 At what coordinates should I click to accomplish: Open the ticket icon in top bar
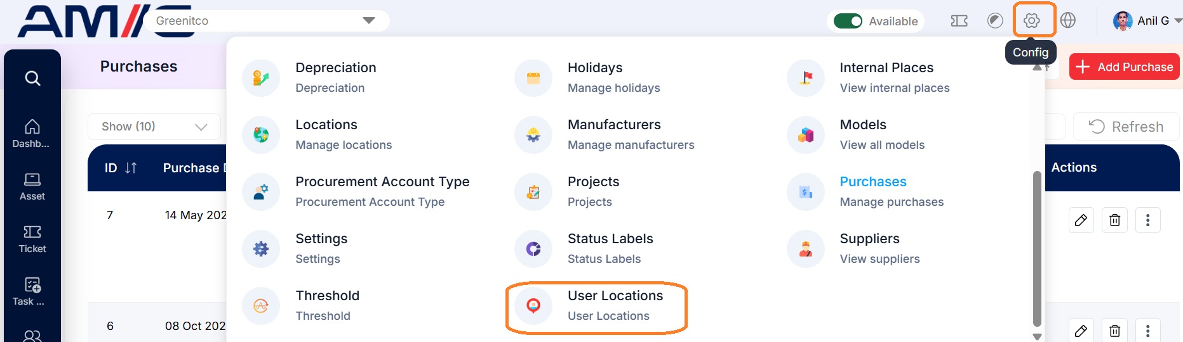tap(959, 21)
